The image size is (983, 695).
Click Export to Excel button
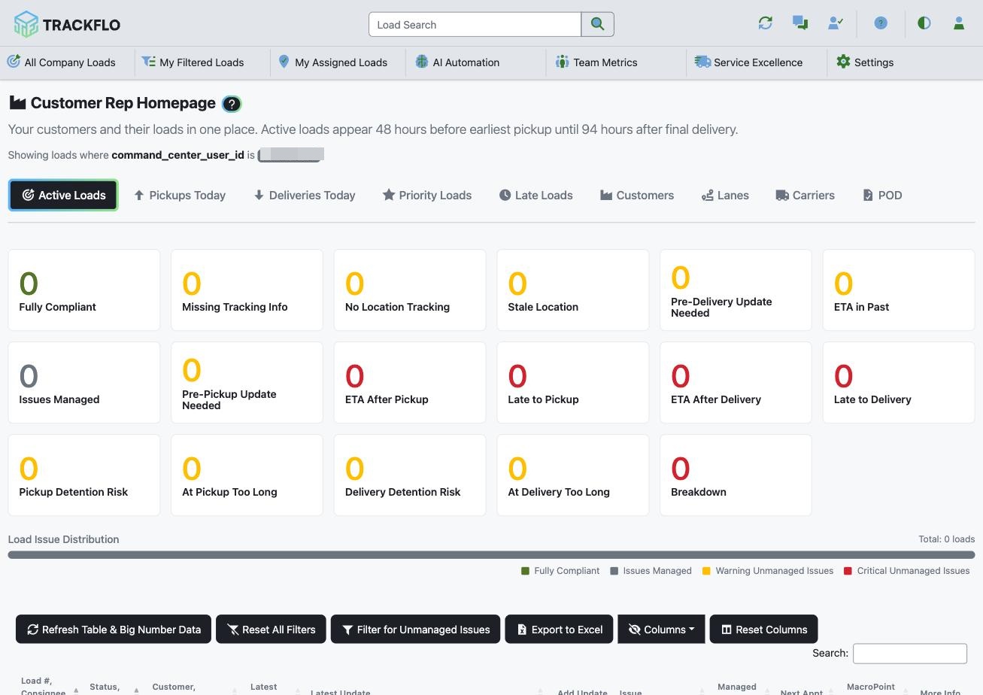[x=559, y=629]
